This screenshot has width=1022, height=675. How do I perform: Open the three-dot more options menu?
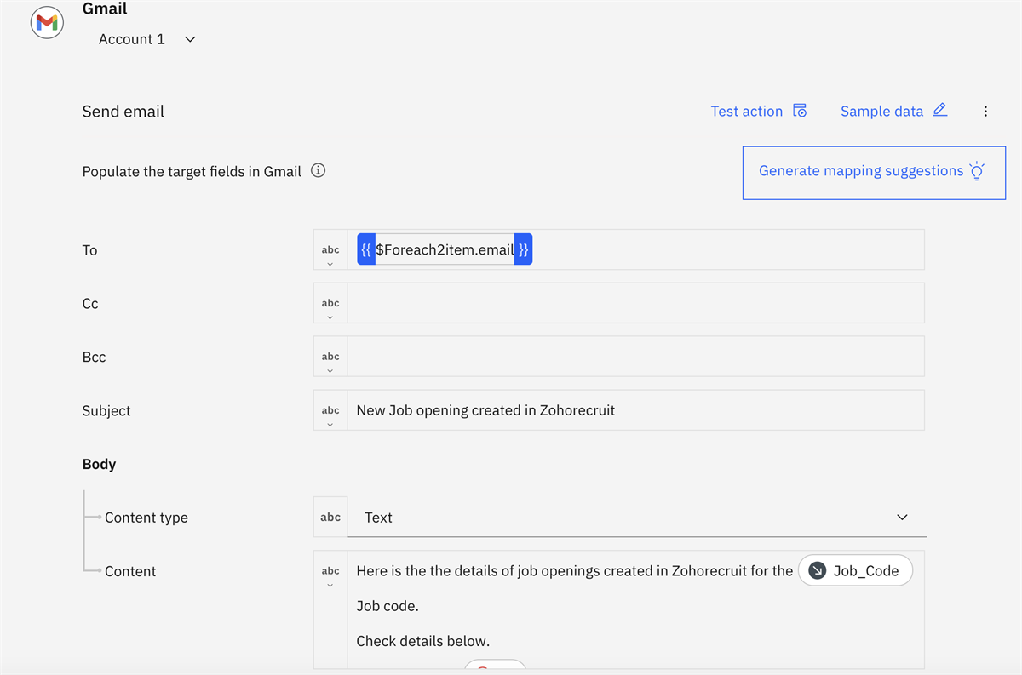point(985,112)
